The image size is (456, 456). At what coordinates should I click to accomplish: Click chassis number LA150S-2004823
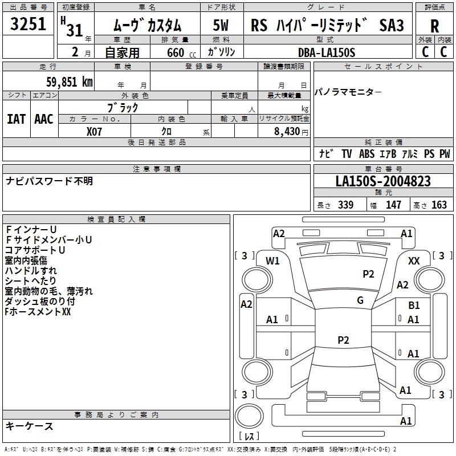point(383,181)
